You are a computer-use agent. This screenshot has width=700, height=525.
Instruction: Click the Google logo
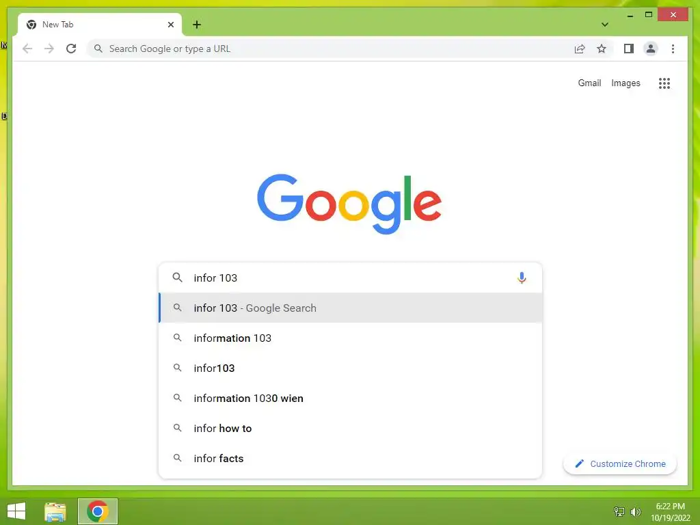[349, 204]
